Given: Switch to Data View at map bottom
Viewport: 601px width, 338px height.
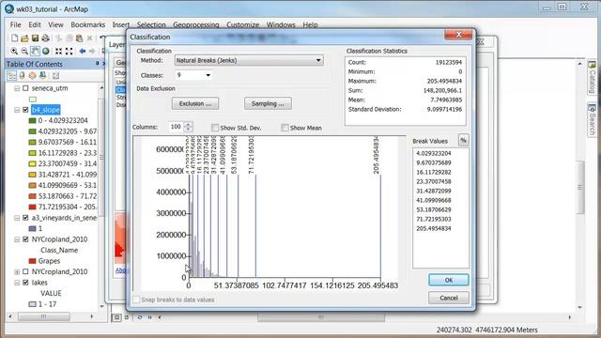Looking at the screenshot, I should point(116,317).
